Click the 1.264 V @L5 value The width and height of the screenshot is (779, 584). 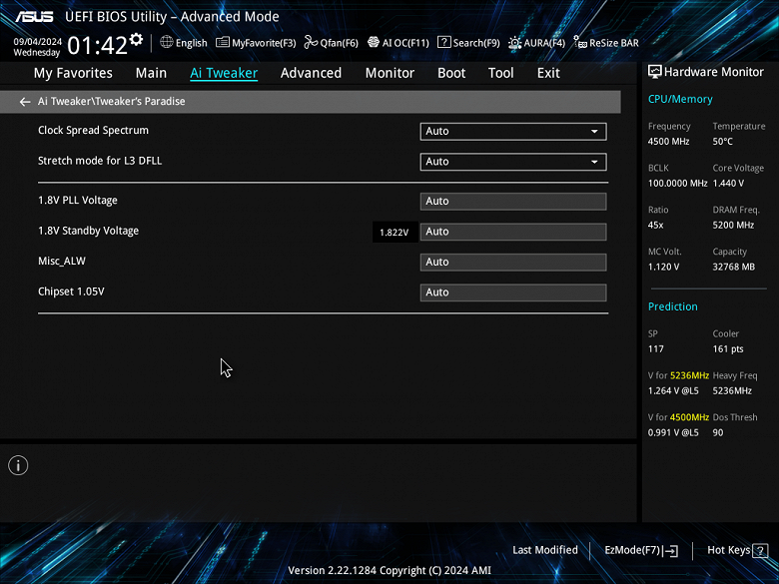coord(673,390)
